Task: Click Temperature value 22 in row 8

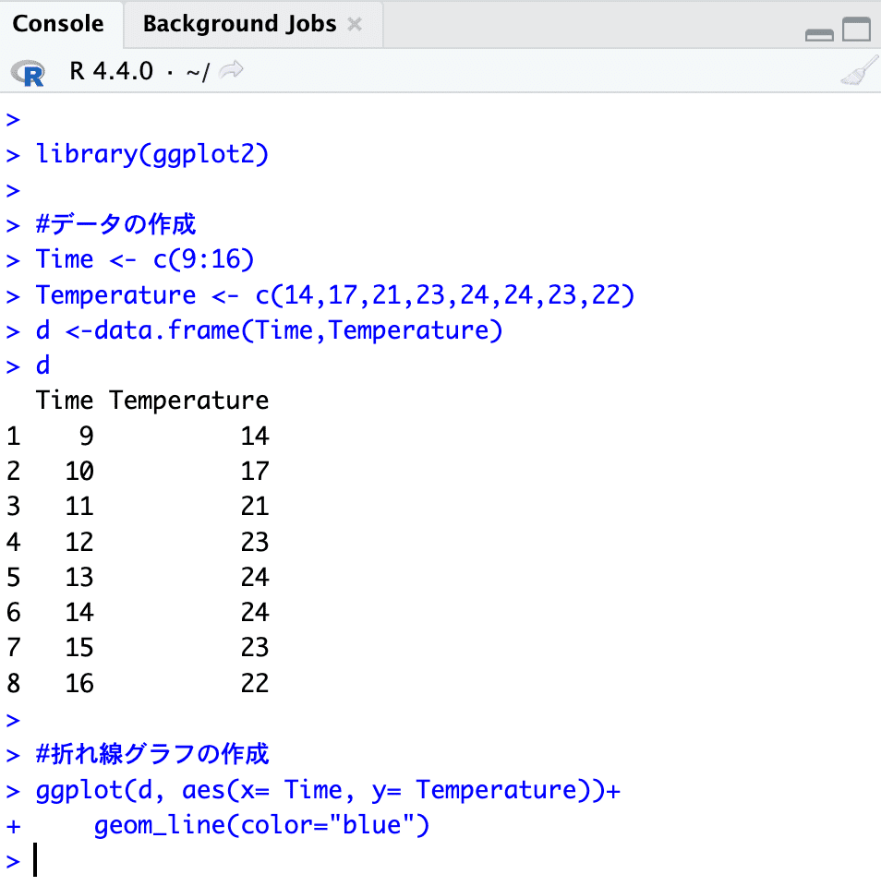Action: click(x=255, y=683)
